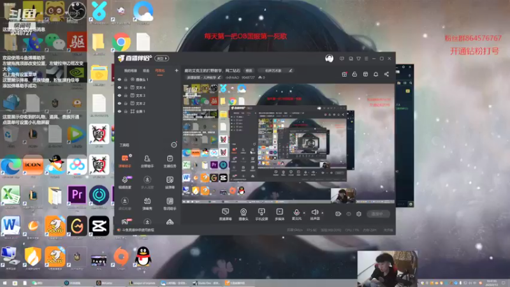Open the 弹幕助手 tool in the toolbox
Viewport: 510px width, 287px height.
point(124,161)
